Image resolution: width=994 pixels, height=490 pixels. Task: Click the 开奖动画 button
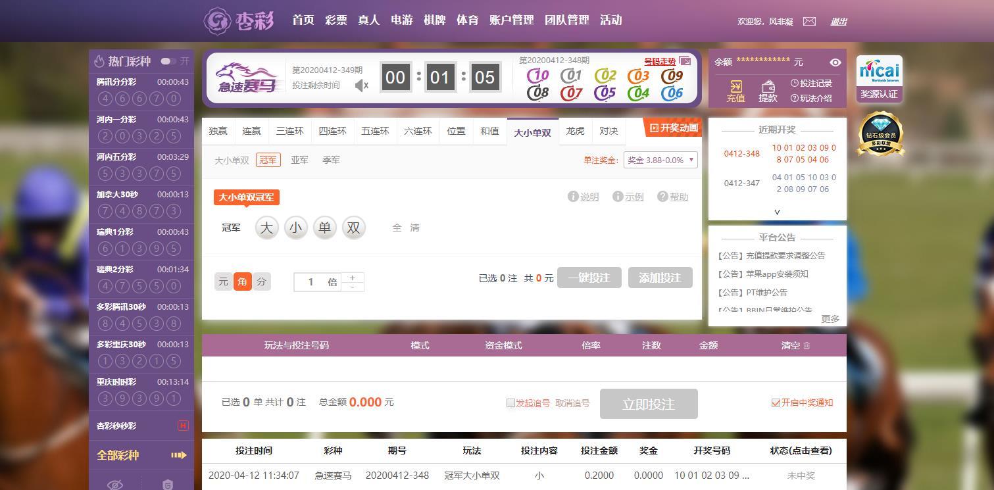pos(674,128)
